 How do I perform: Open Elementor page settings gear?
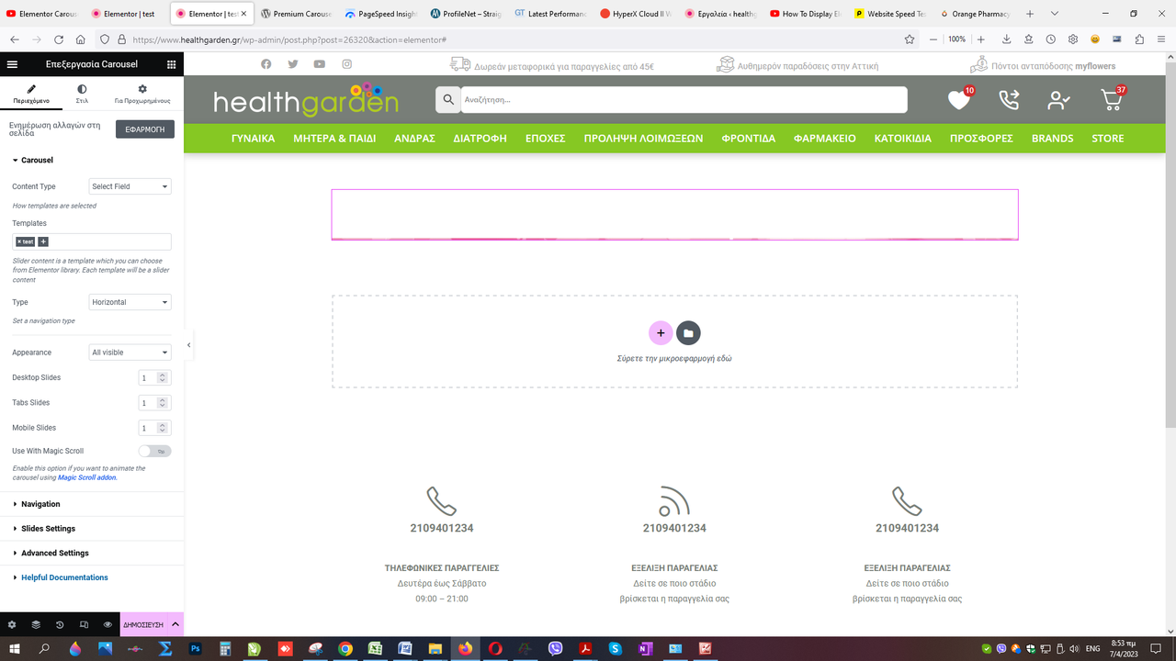pyautogui.click(x=12, y=624)
